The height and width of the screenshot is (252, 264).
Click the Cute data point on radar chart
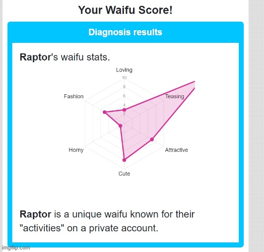[124, 160]
